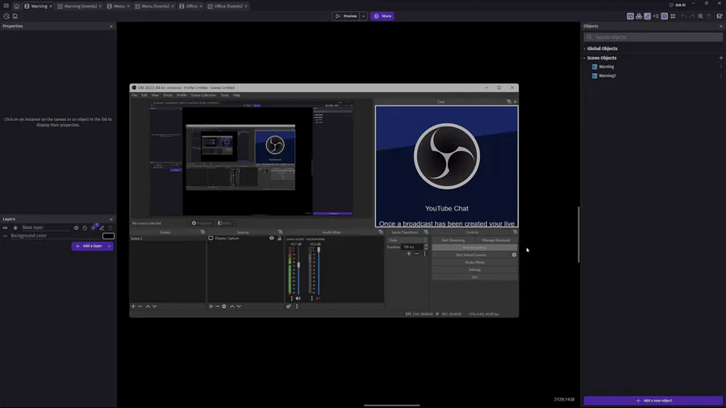Select the Warning2 object in the list

click(607, 76)
